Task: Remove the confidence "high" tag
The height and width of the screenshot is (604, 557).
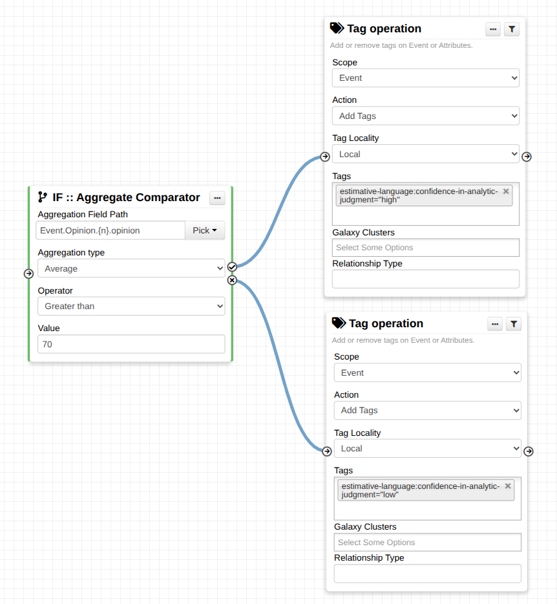Action: click(506, 191)
